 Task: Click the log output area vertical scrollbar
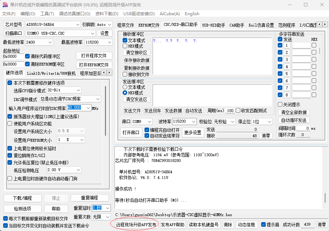(325, 198)
